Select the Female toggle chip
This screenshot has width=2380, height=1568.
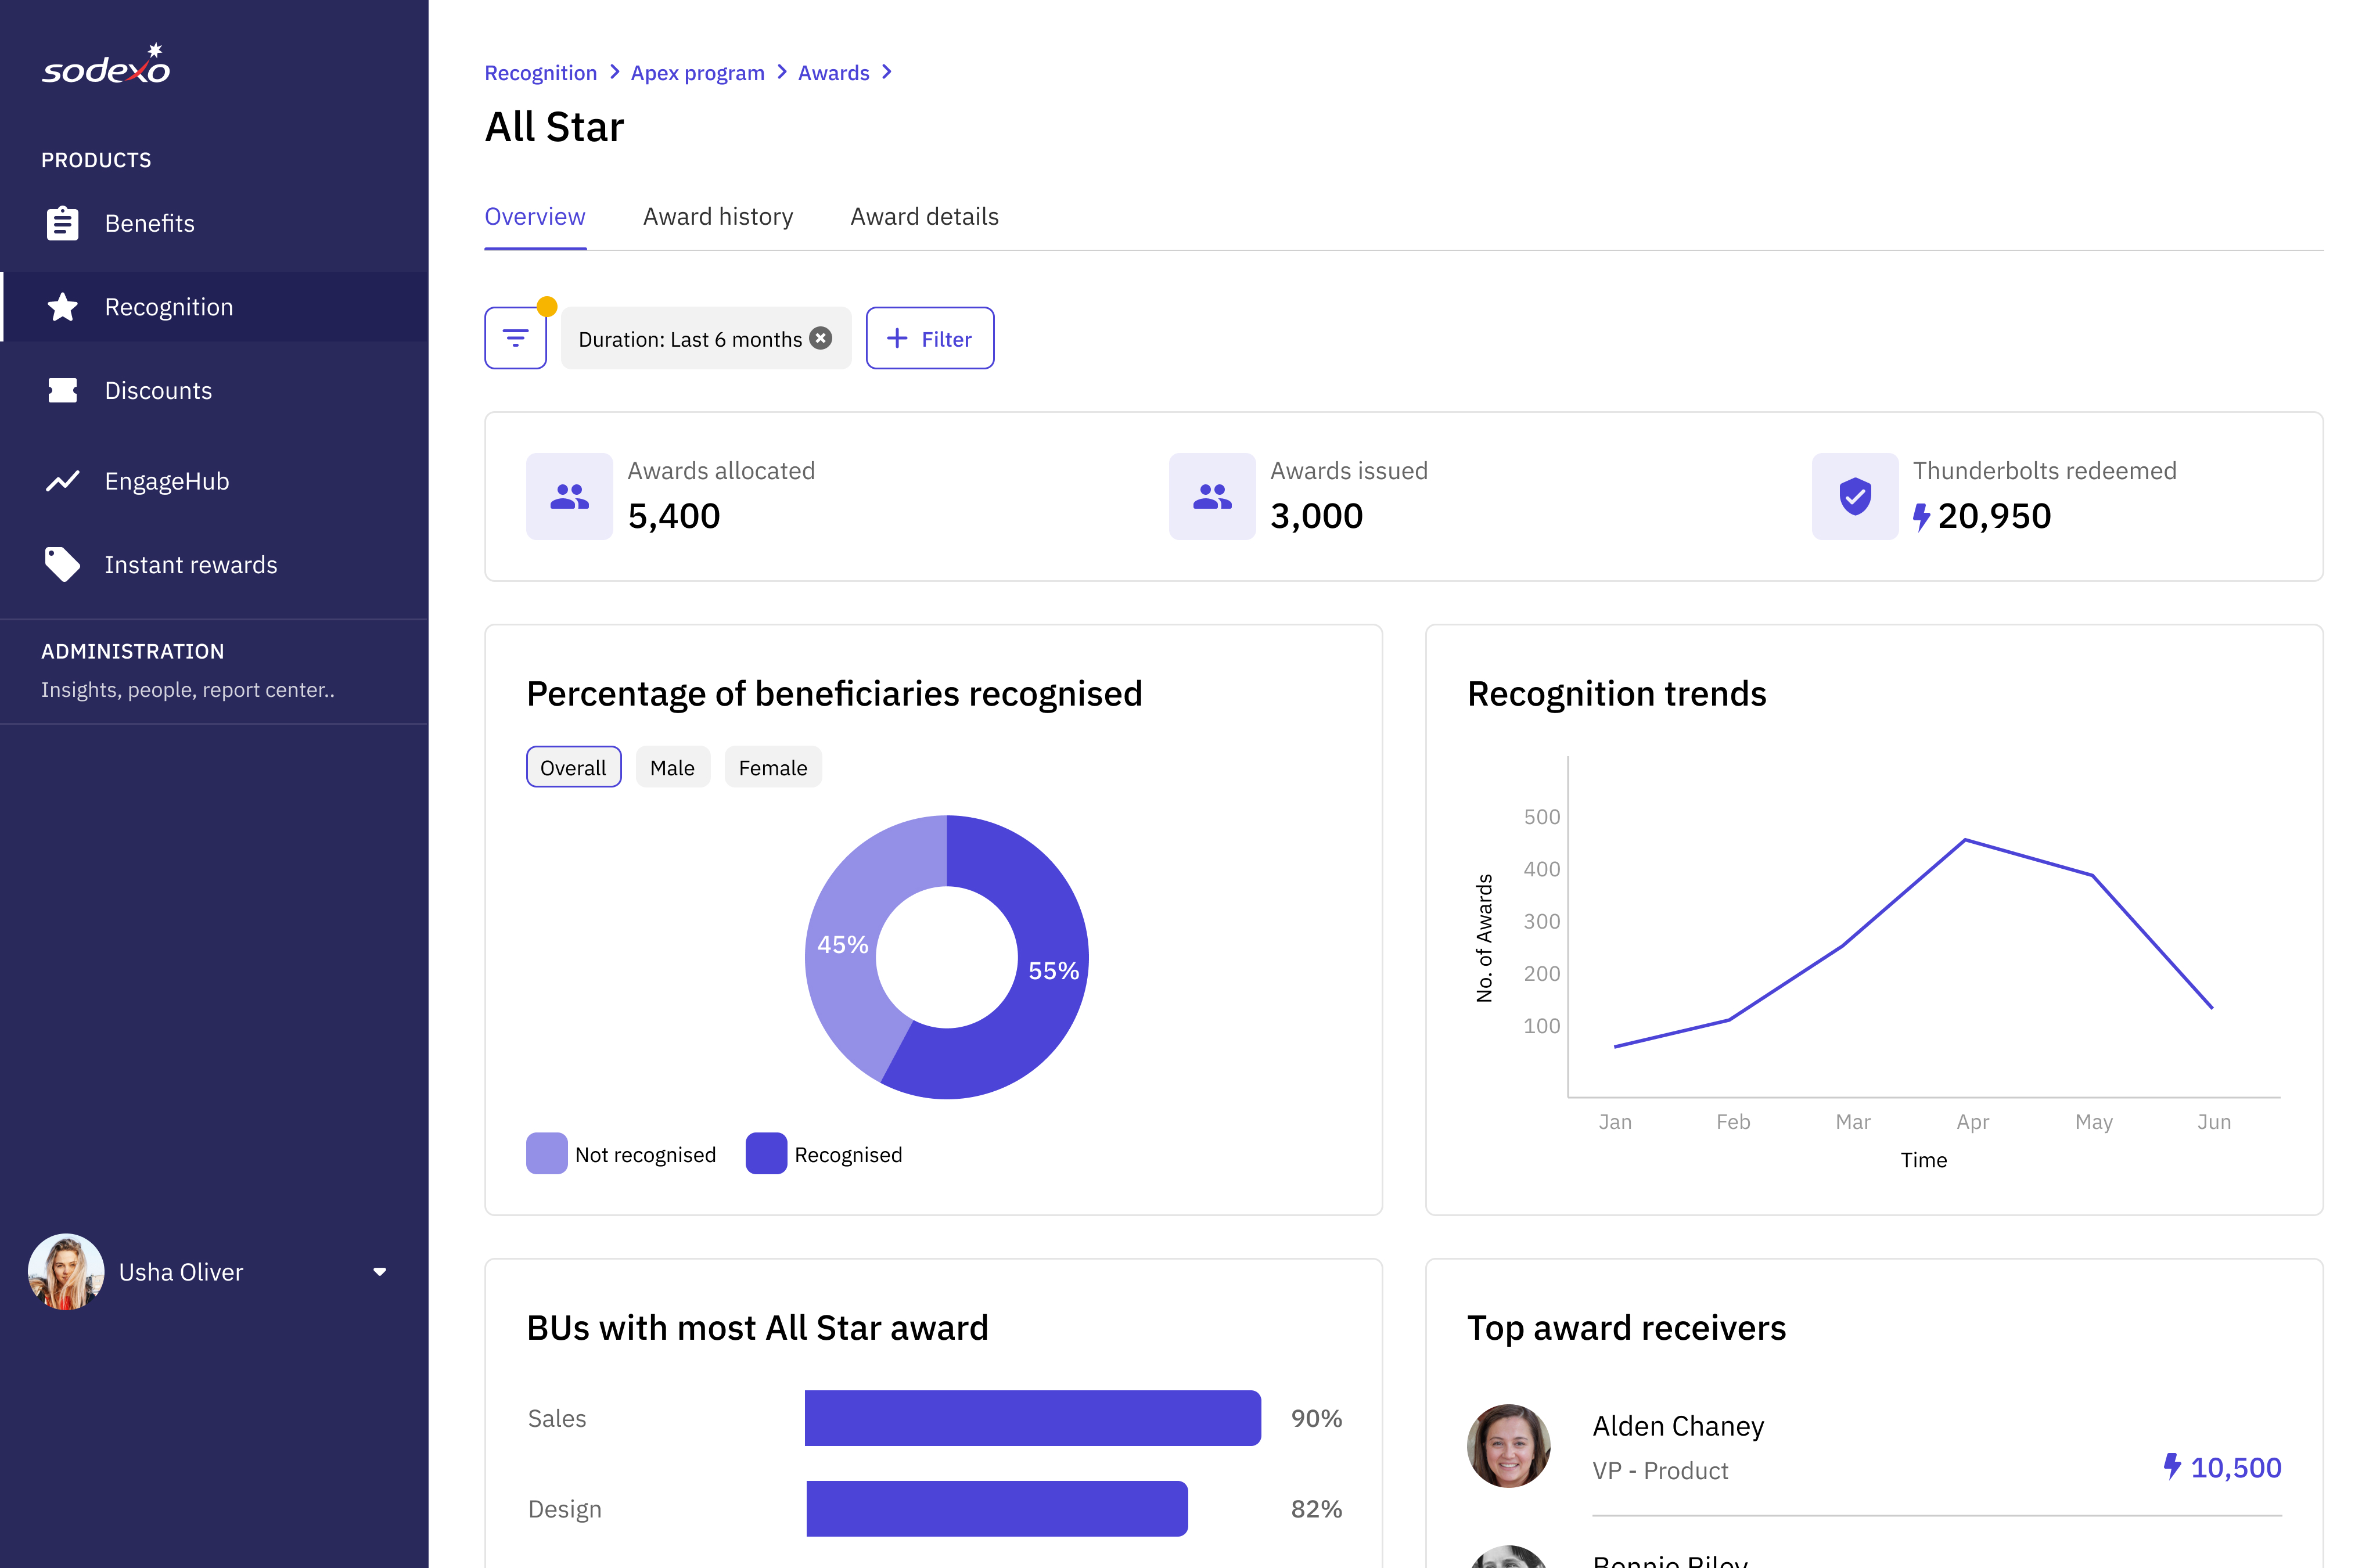[x=772, y=767]
